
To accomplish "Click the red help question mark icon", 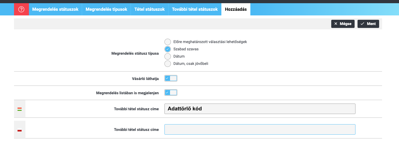I will pyautogui.click(x=21, y=9).
